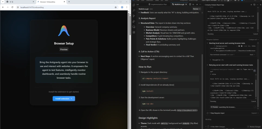Click the Preview badge under Browser Setup
Screen dimensions: 262x129
pos(64,49)
